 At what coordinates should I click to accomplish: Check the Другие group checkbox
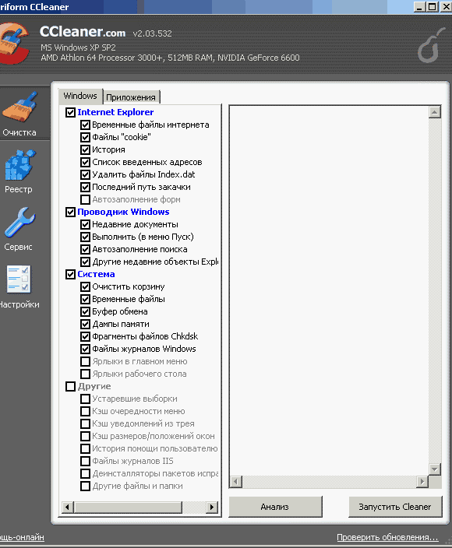coord(70,386)
